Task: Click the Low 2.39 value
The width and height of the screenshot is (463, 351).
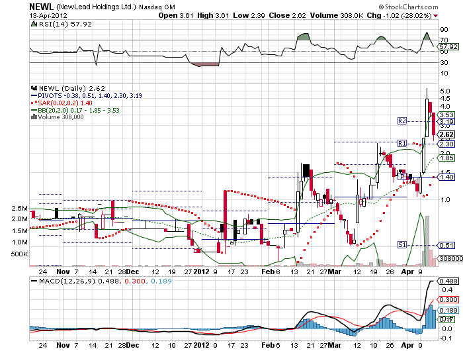Action: click(249, 15)
